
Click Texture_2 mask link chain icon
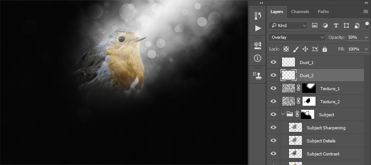pos(299,101)
